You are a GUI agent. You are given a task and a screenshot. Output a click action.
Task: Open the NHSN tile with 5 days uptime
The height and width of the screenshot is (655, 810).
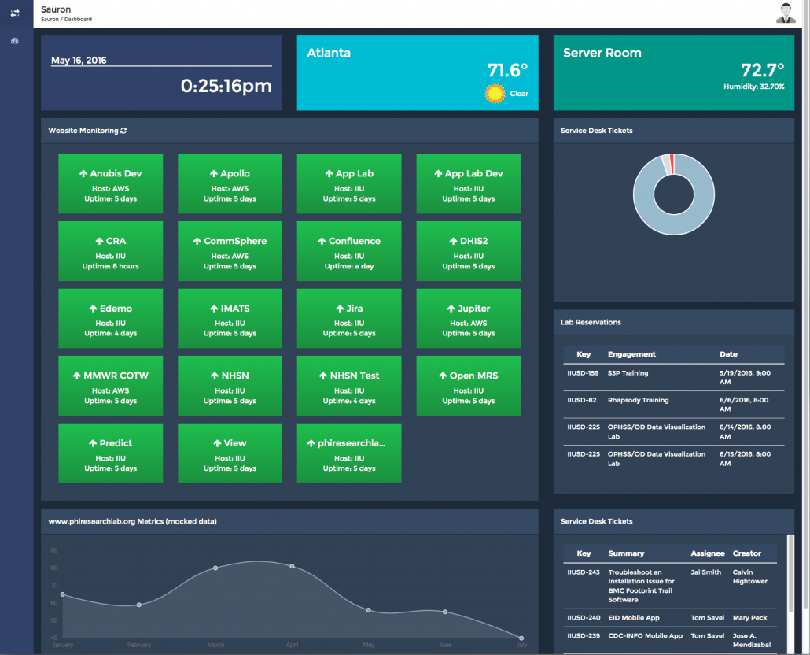pyautogui.click(x=230, y=386)
